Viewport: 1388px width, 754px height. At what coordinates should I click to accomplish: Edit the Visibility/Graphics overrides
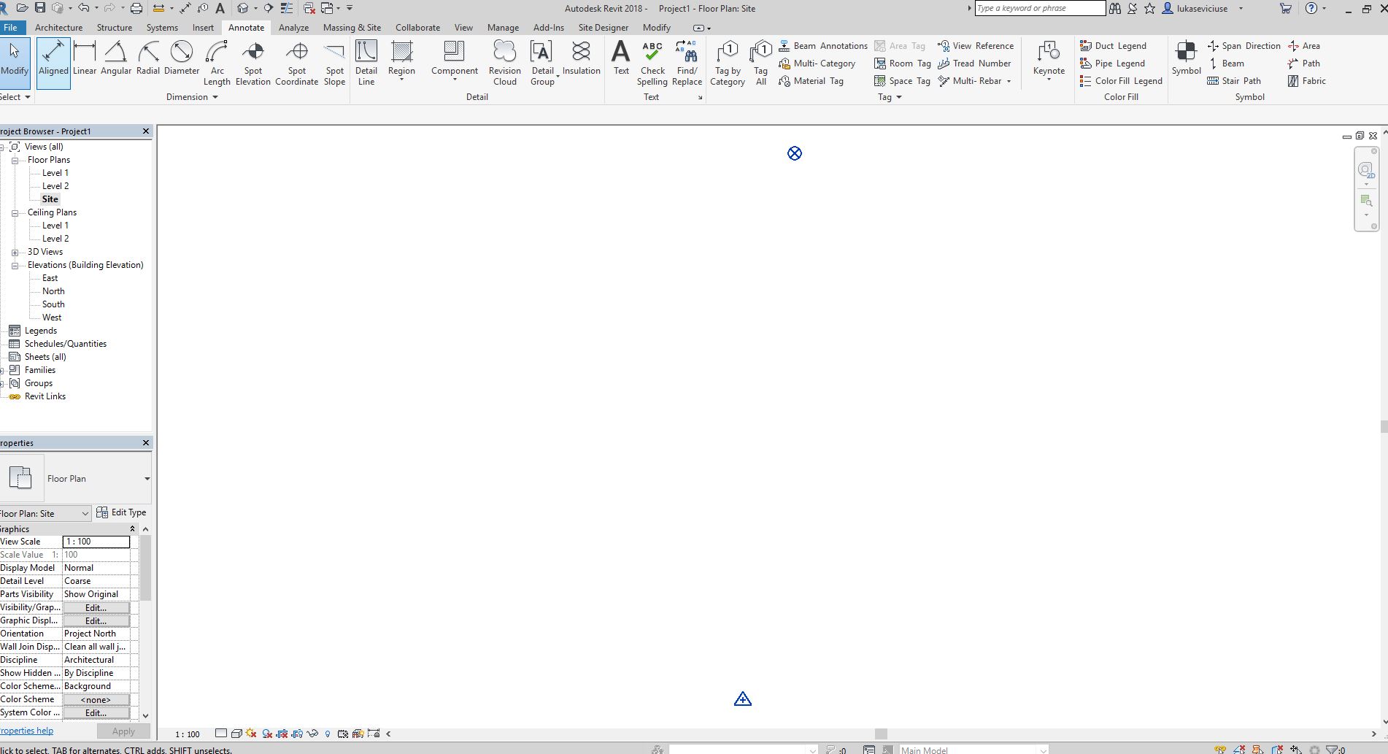(96, 607)
